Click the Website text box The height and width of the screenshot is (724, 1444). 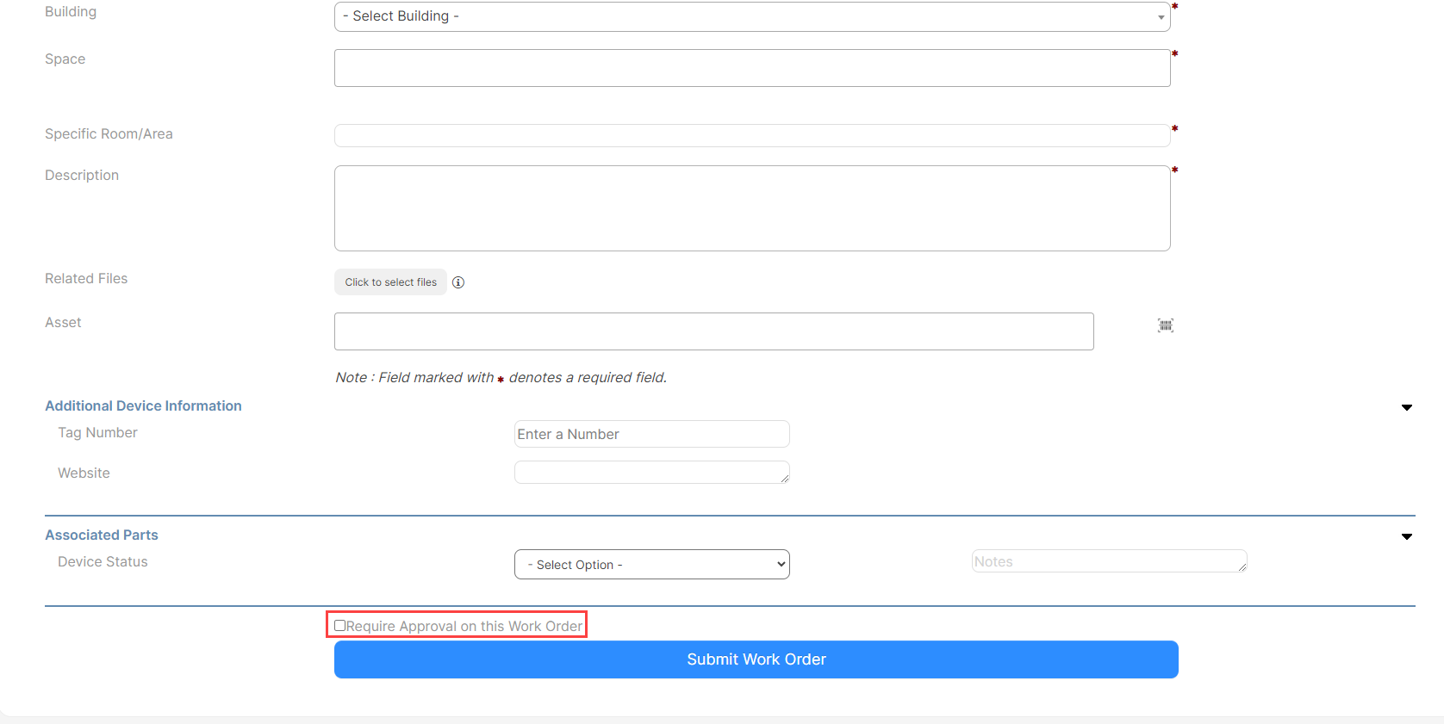(652, 472)
